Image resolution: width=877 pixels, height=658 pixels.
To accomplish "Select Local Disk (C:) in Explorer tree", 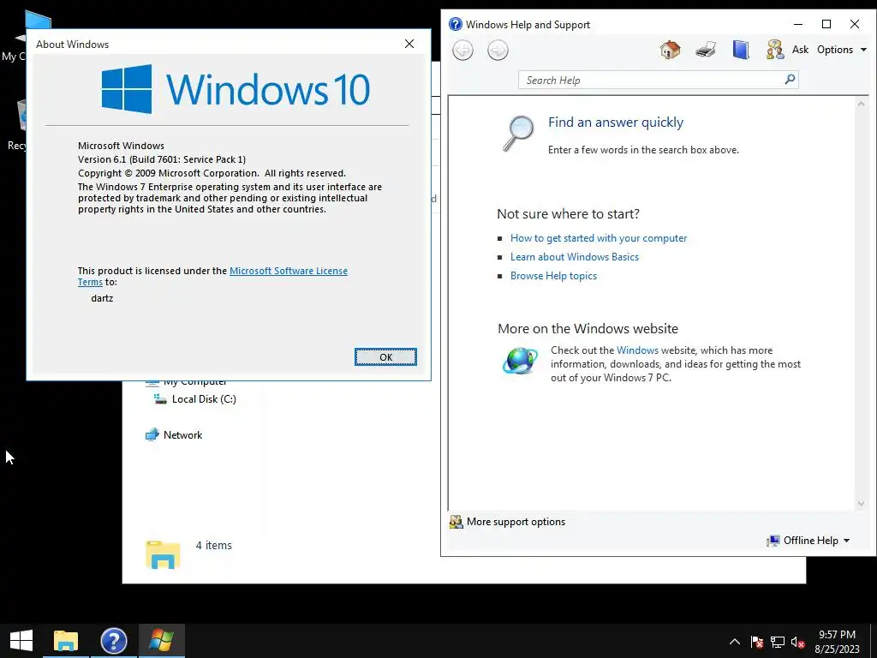I will point(204,399).
